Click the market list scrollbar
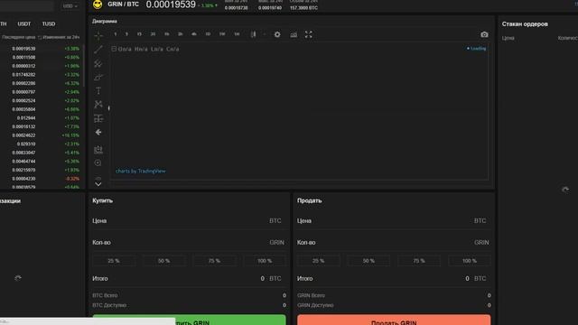This screenshot has height=325, width=578. point(84,66)
